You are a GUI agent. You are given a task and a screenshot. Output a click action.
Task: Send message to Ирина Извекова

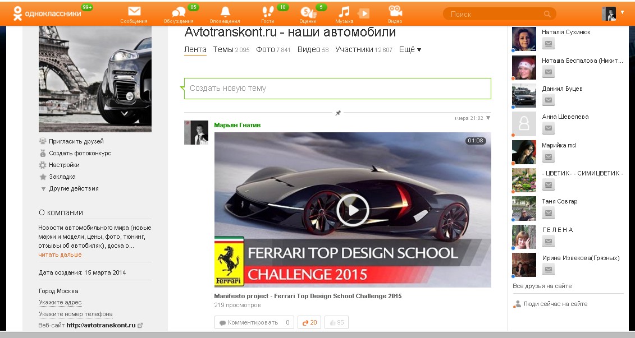point(549,270)
